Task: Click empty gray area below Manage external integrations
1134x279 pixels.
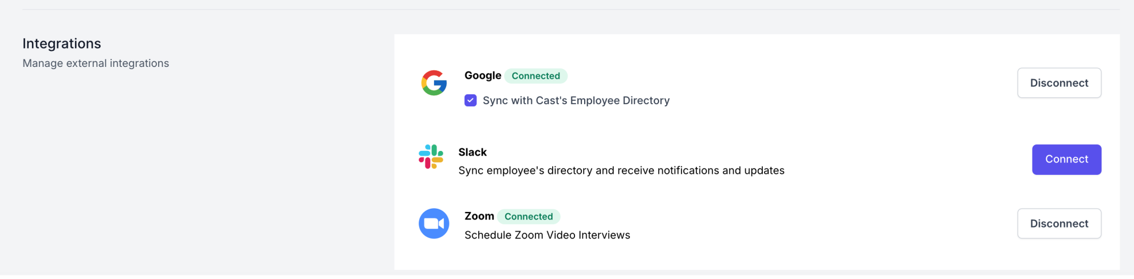Action: pos(172,172)
